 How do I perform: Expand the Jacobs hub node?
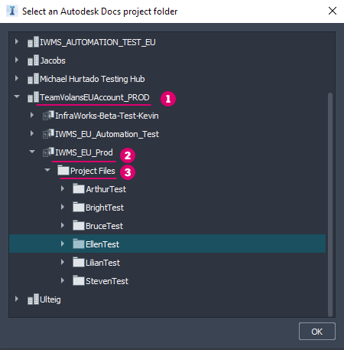point(17,60)
